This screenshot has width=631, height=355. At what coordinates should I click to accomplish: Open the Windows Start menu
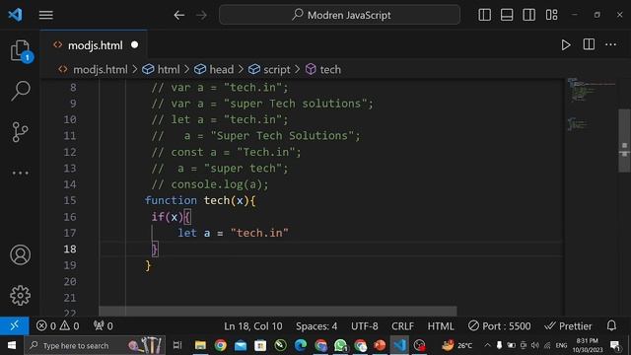[12, 345]
